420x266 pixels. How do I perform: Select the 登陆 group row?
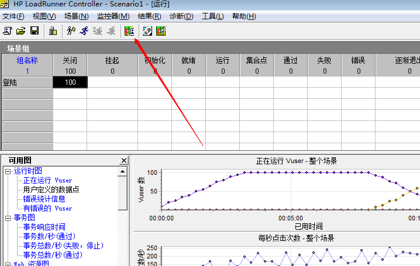(27, 82)
